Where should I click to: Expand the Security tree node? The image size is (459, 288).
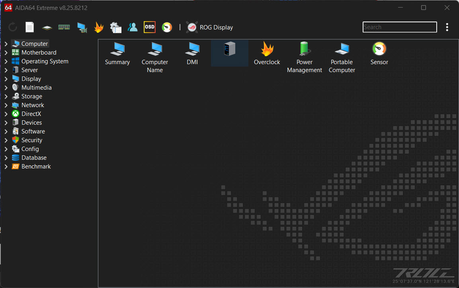6,140
